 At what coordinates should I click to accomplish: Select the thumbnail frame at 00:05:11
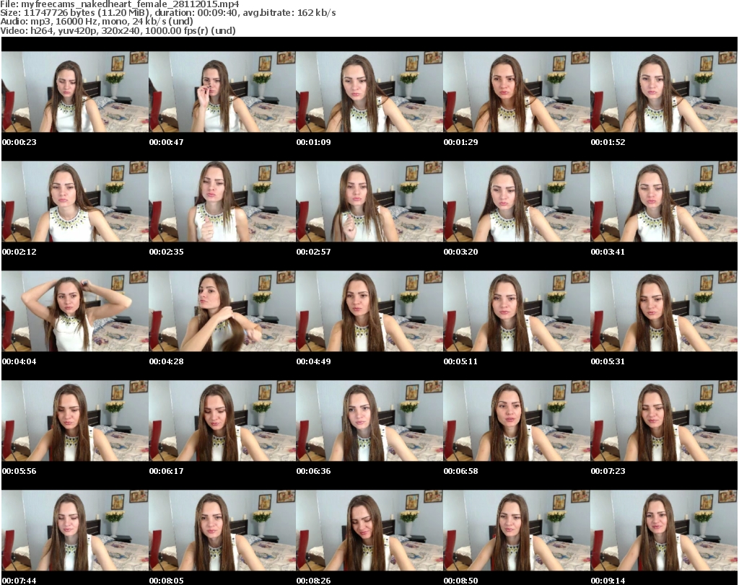point(517,312)
